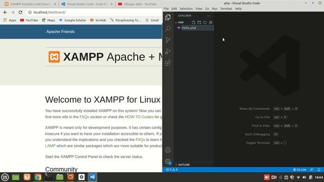Follow the LAMP link
Viewport: 324px width, 182px height.
point(50,146)
